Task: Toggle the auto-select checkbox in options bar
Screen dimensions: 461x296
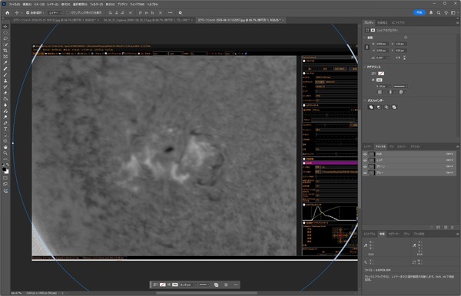Action: point(28,13)
